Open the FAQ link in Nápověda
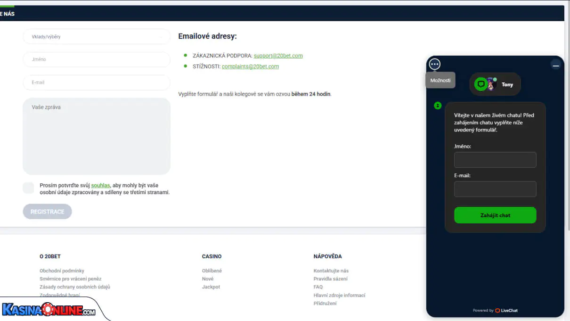570x321 pixels. [318, 287]
